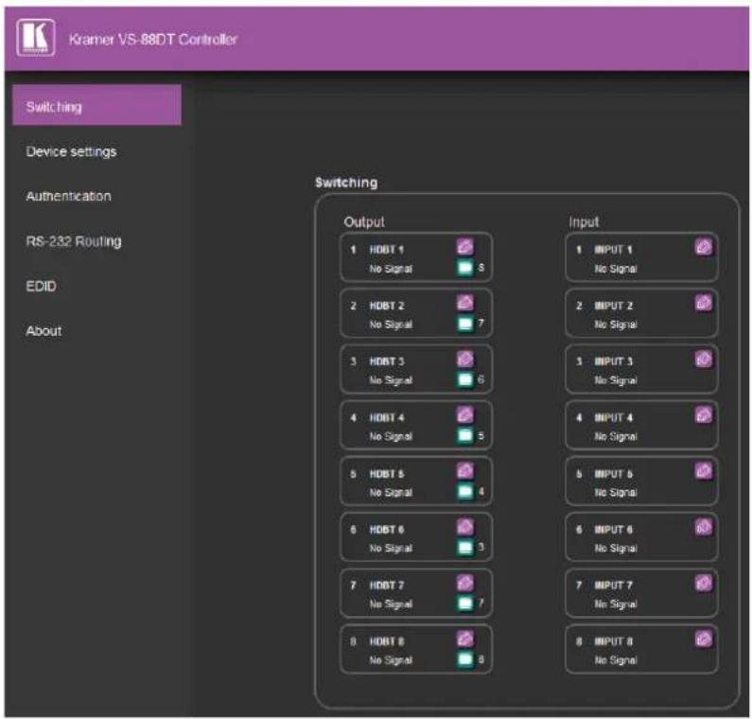The height and width of the screenshot is (719, 752).
Task: Click the purple edit icon for INPUT 7
Action: [x=704, y=584]
